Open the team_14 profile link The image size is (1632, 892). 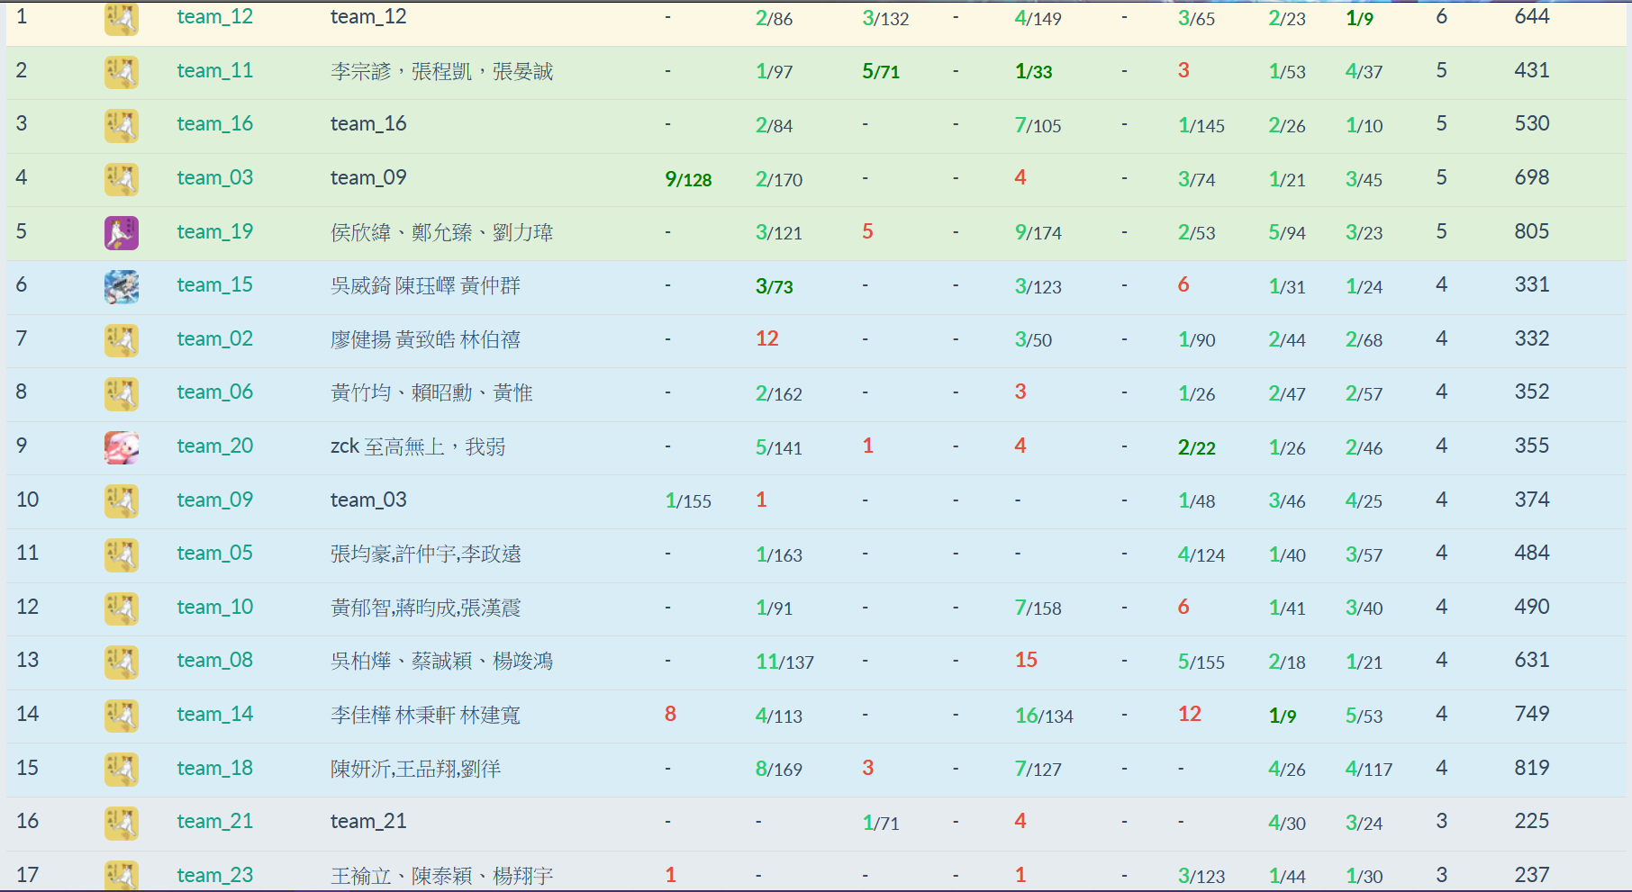214,715
